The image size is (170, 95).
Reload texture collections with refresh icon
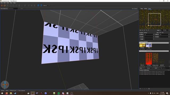point(149,89)
